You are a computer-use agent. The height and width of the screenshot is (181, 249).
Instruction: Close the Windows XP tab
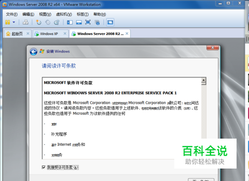[65, 33]
